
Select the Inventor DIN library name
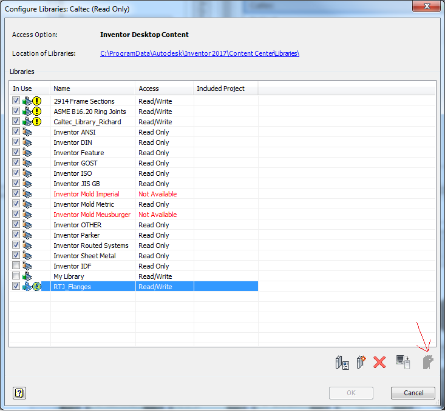[73, 142]
